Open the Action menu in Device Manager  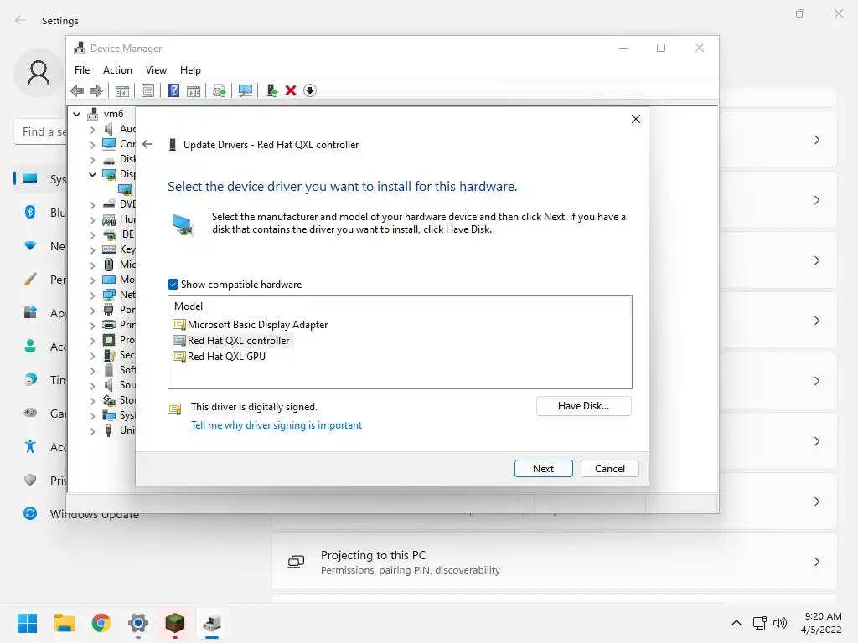pyautogui.click(x=117, y=70)
